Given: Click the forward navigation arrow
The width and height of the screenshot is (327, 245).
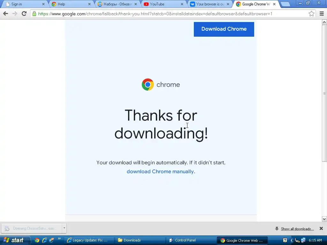Looking at the screenshot, I should (15, 14).
